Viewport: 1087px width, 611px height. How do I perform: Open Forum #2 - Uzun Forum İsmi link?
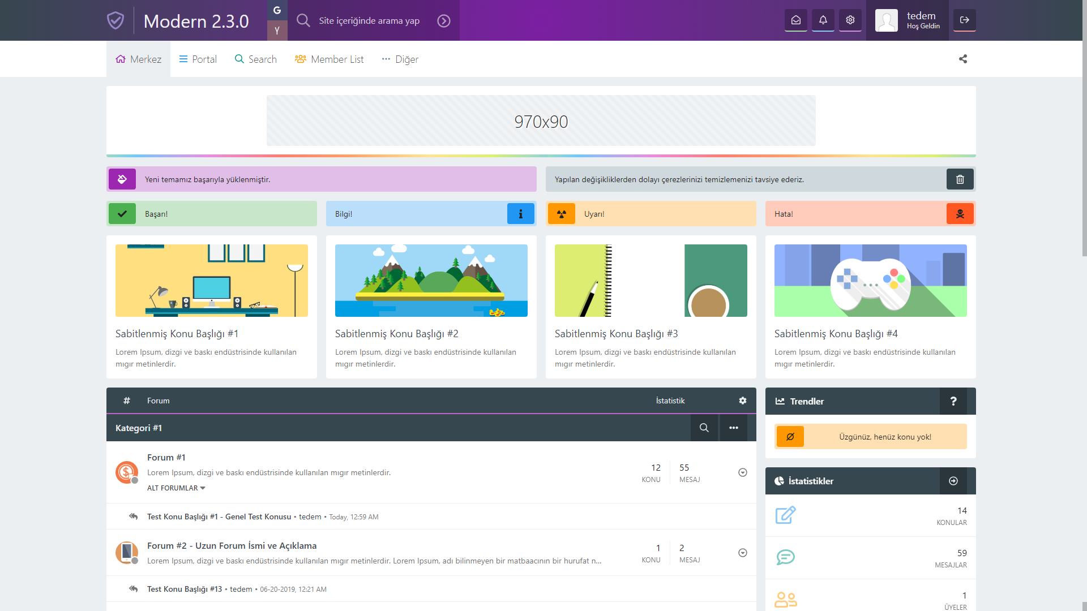(232, 546)
